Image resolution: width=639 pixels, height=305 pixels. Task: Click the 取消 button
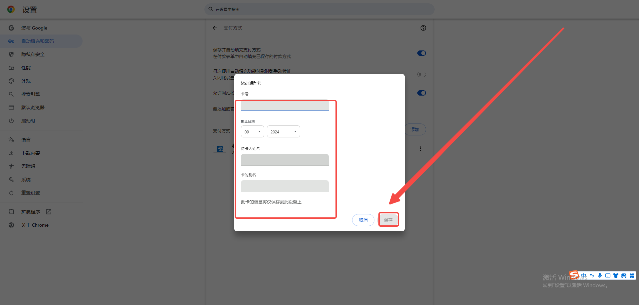(x=363, y=220)
